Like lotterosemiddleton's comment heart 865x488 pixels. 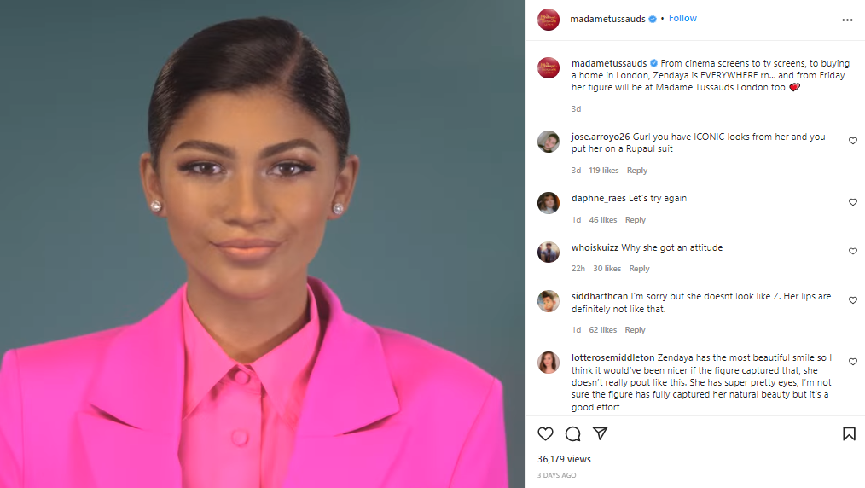[853, 362]
